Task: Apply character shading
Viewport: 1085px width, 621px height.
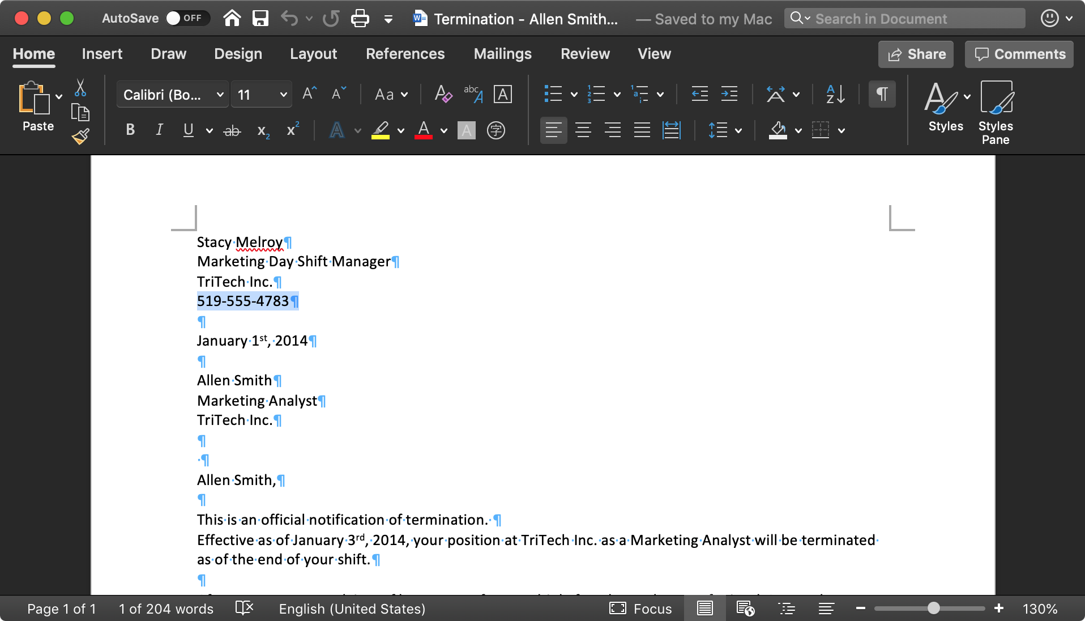Action: 467,130
